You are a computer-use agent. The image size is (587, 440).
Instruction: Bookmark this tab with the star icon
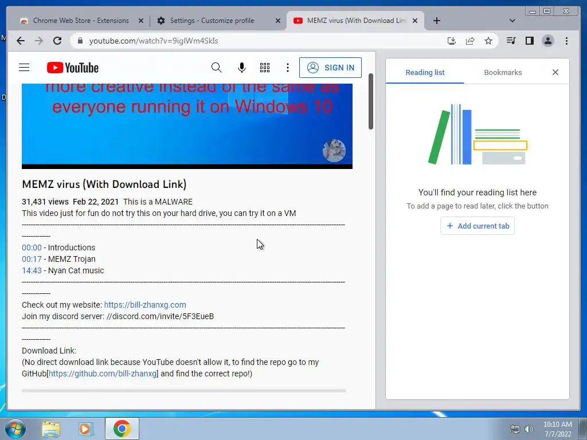pos(488,41)
